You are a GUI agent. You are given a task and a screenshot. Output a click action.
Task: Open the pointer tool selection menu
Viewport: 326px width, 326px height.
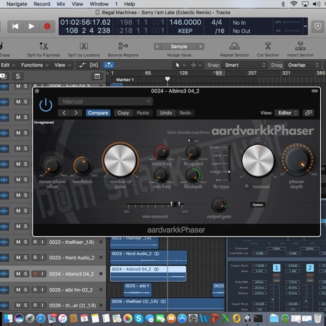pyautogui.click(x=180, y=65)
